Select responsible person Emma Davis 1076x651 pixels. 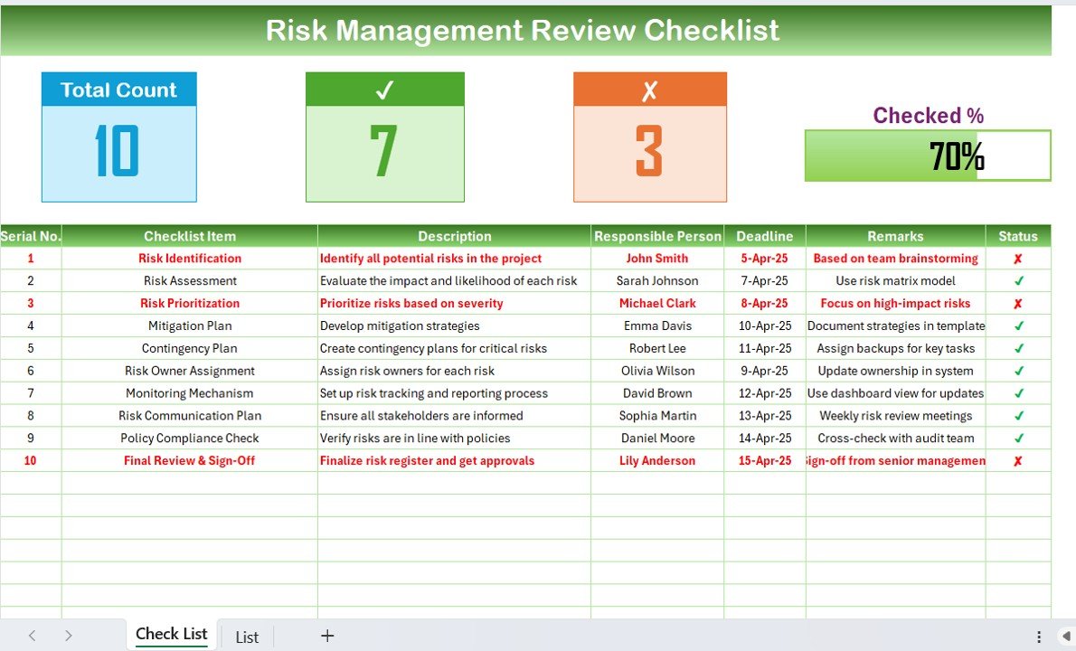click(x=657, y=325)
